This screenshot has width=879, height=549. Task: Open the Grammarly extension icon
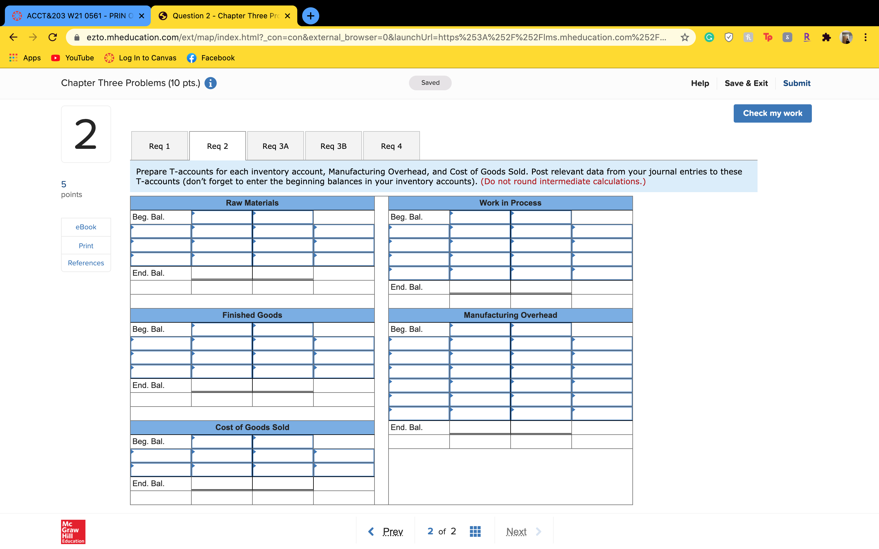coord(709,38)
